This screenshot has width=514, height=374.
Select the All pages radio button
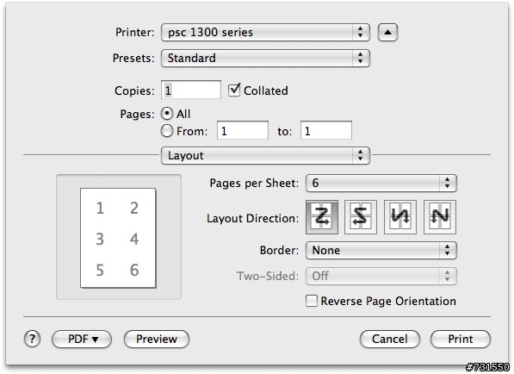167,114
